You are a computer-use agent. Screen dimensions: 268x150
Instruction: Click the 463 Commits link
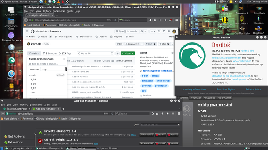coord(124,61)
